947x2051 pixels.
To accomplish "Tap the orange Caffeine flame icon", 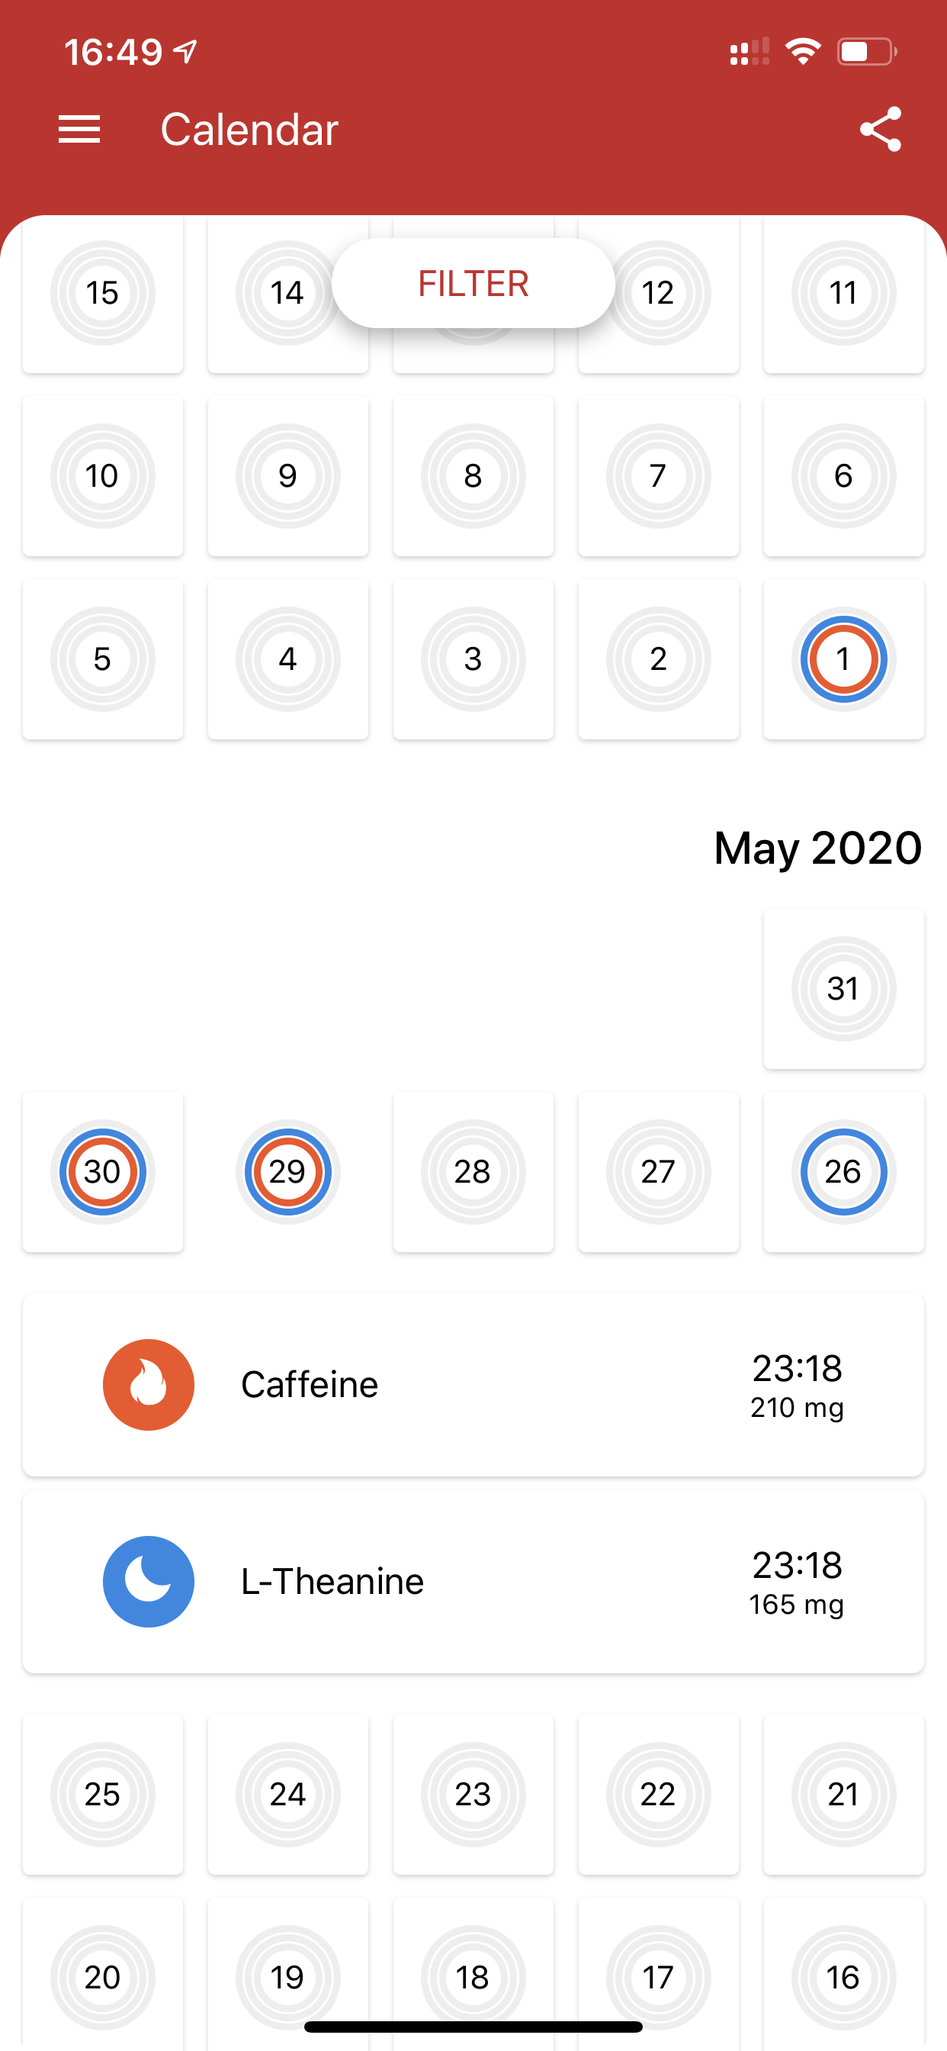I will click(x=149, y=1385).
